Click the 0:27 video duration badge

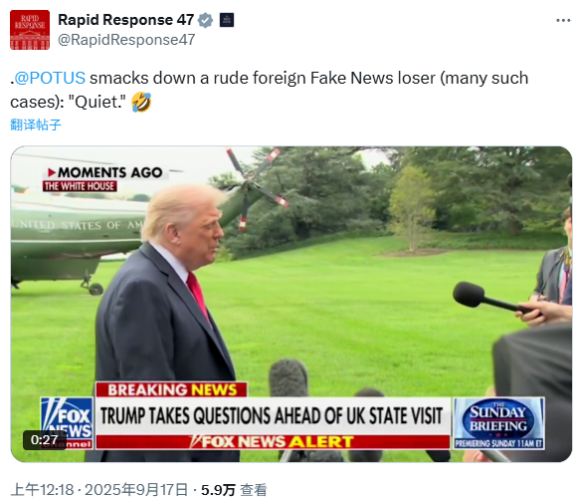[45, 440]
